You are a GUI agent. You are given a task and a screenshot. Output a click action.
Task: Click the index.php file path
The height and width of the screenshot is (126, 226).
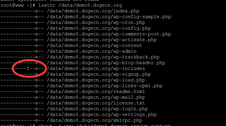click(x=93, y=11)
